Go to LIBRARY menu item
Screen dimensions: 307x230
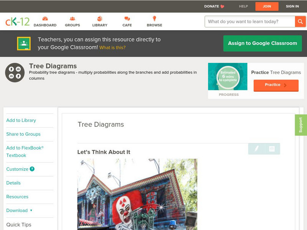(100, 25)
